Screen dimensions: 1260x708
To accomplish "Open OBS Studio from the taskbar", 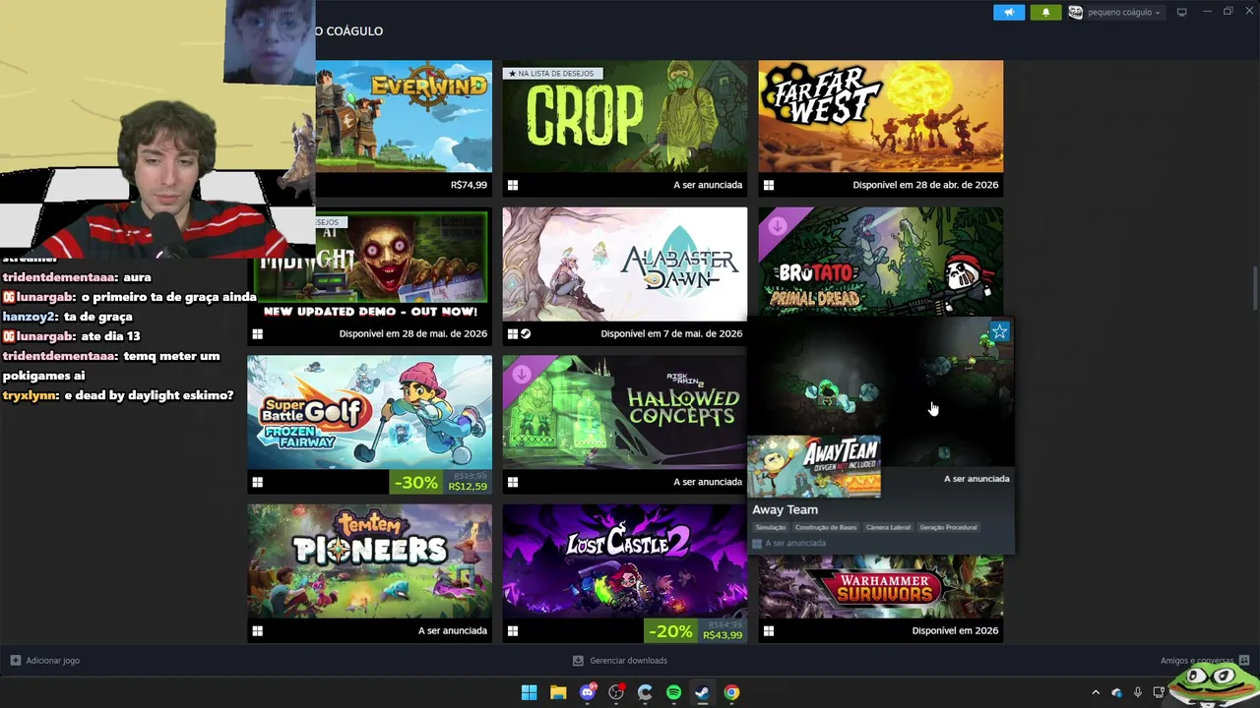I will click(616, 692).
